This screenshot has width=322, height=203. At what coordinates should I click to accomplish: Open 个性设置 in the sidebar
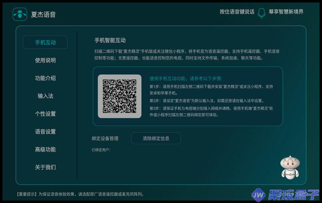pos(45,114)
